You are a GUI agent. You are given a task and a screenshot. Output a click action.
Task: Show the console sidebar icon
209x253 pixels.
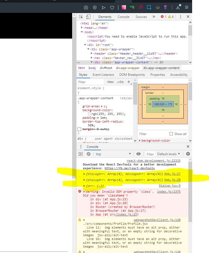pyautogui.click(x=81, y=154)
